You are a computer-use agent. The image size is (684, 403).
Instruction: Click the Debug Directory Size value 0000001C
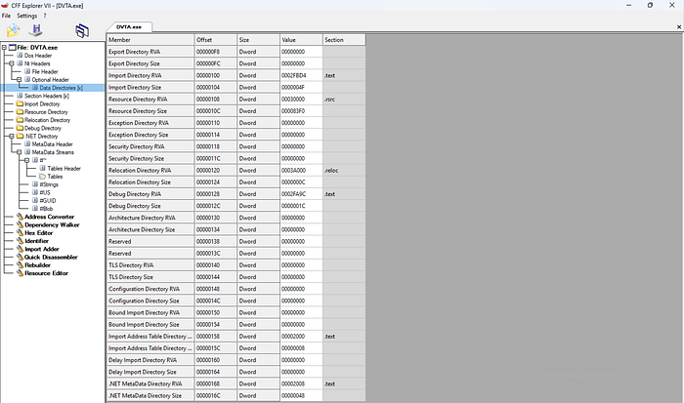click(x=301, y=206)
